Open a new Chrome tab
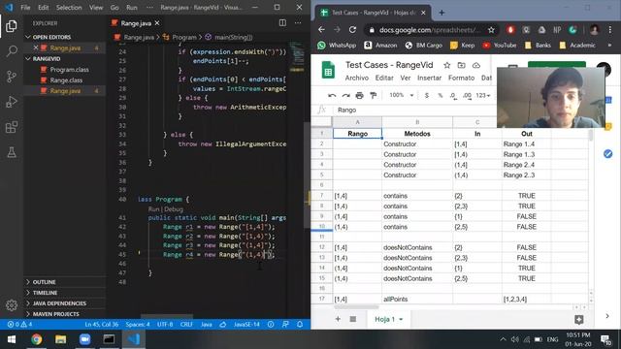This screenshot has height=349, width=621. [441, 13]
